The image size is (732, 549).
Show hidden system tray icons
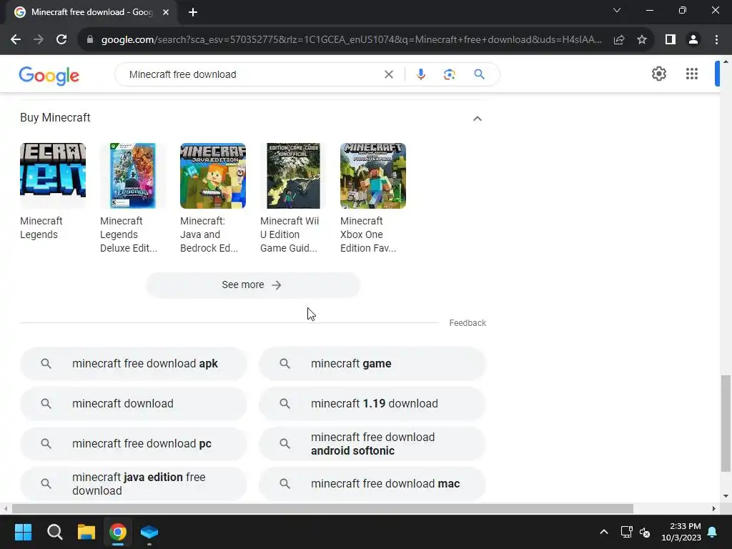click(x=603, y=532)
